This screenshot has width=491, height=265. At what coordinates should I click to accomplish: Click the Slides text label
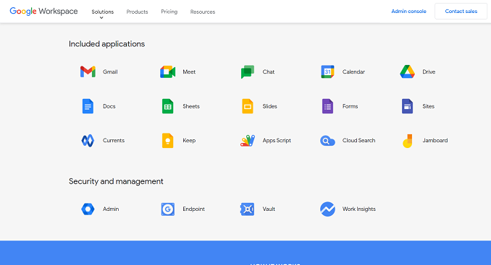point(269,106)
